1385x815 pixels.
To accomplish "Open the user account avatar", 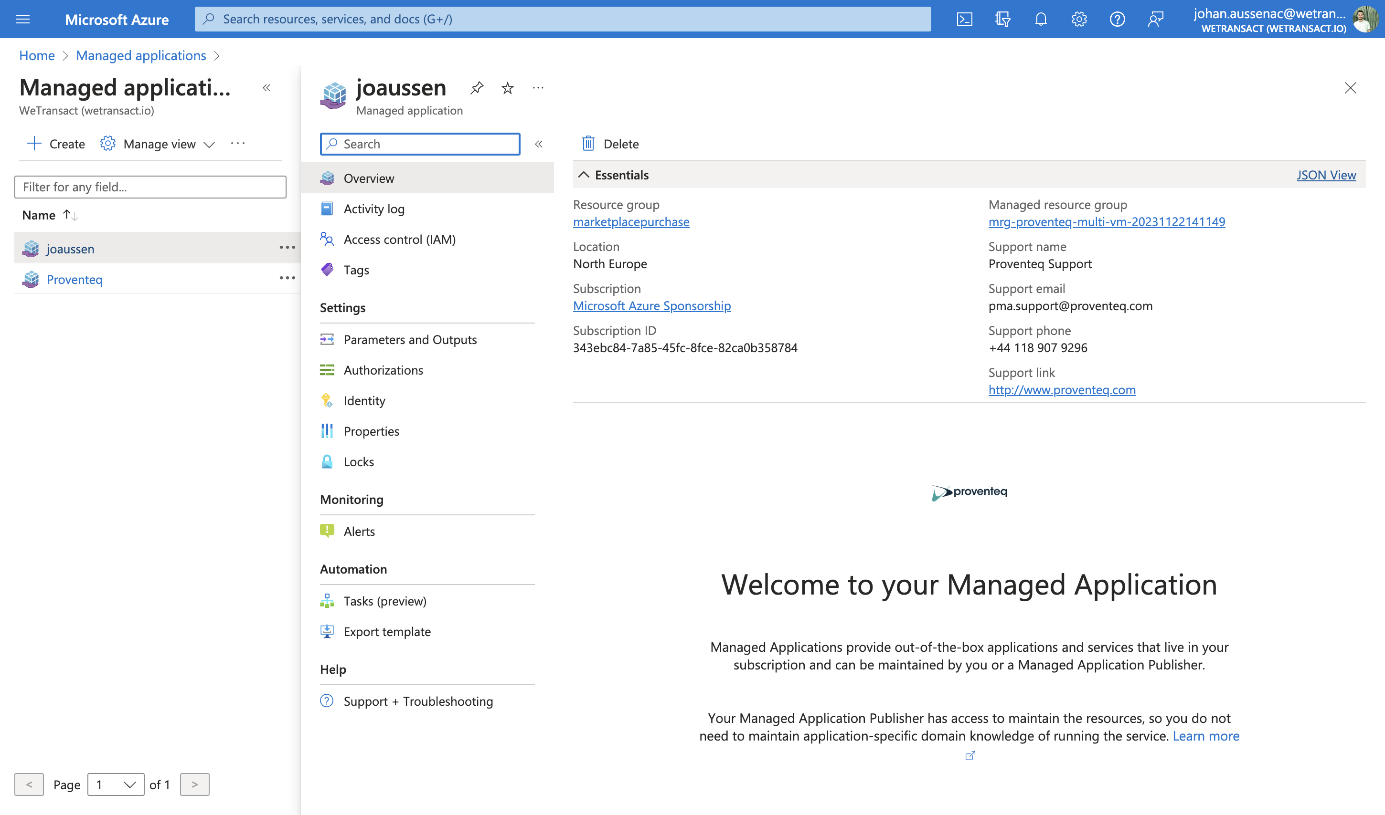I will pos(1365,19).
